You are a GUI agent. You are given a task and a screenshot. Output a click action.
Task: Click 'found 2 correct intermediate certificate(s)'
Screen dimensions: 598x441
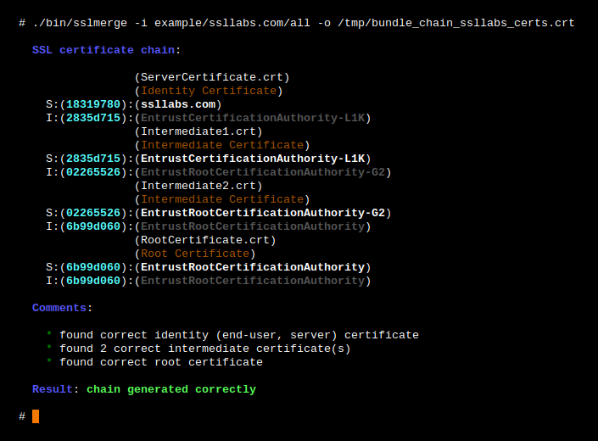pos(205,349)
